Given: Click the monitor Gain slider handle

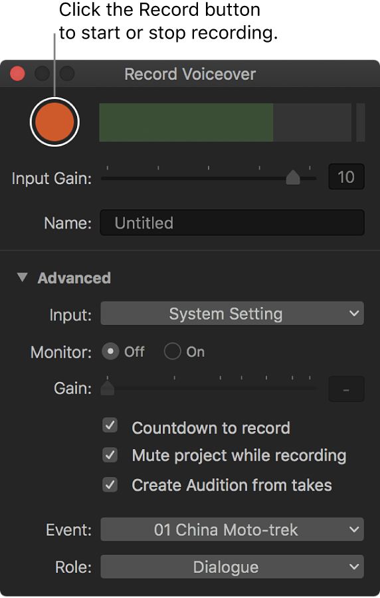Looking at the screenshot, I should point(108,388).
